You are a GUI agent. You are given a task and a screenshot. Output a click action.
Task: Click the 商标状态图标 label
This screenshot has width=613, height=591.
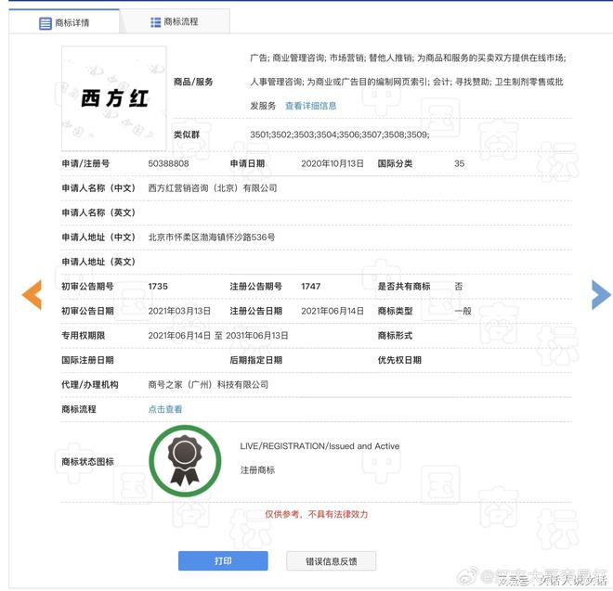[87, 462]
